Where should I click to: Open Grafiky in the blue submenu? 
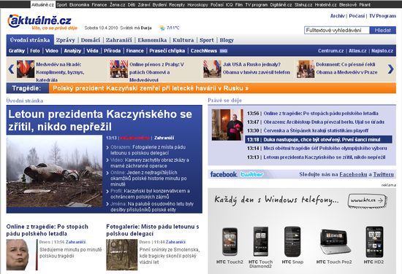click(x=17, y=50)
